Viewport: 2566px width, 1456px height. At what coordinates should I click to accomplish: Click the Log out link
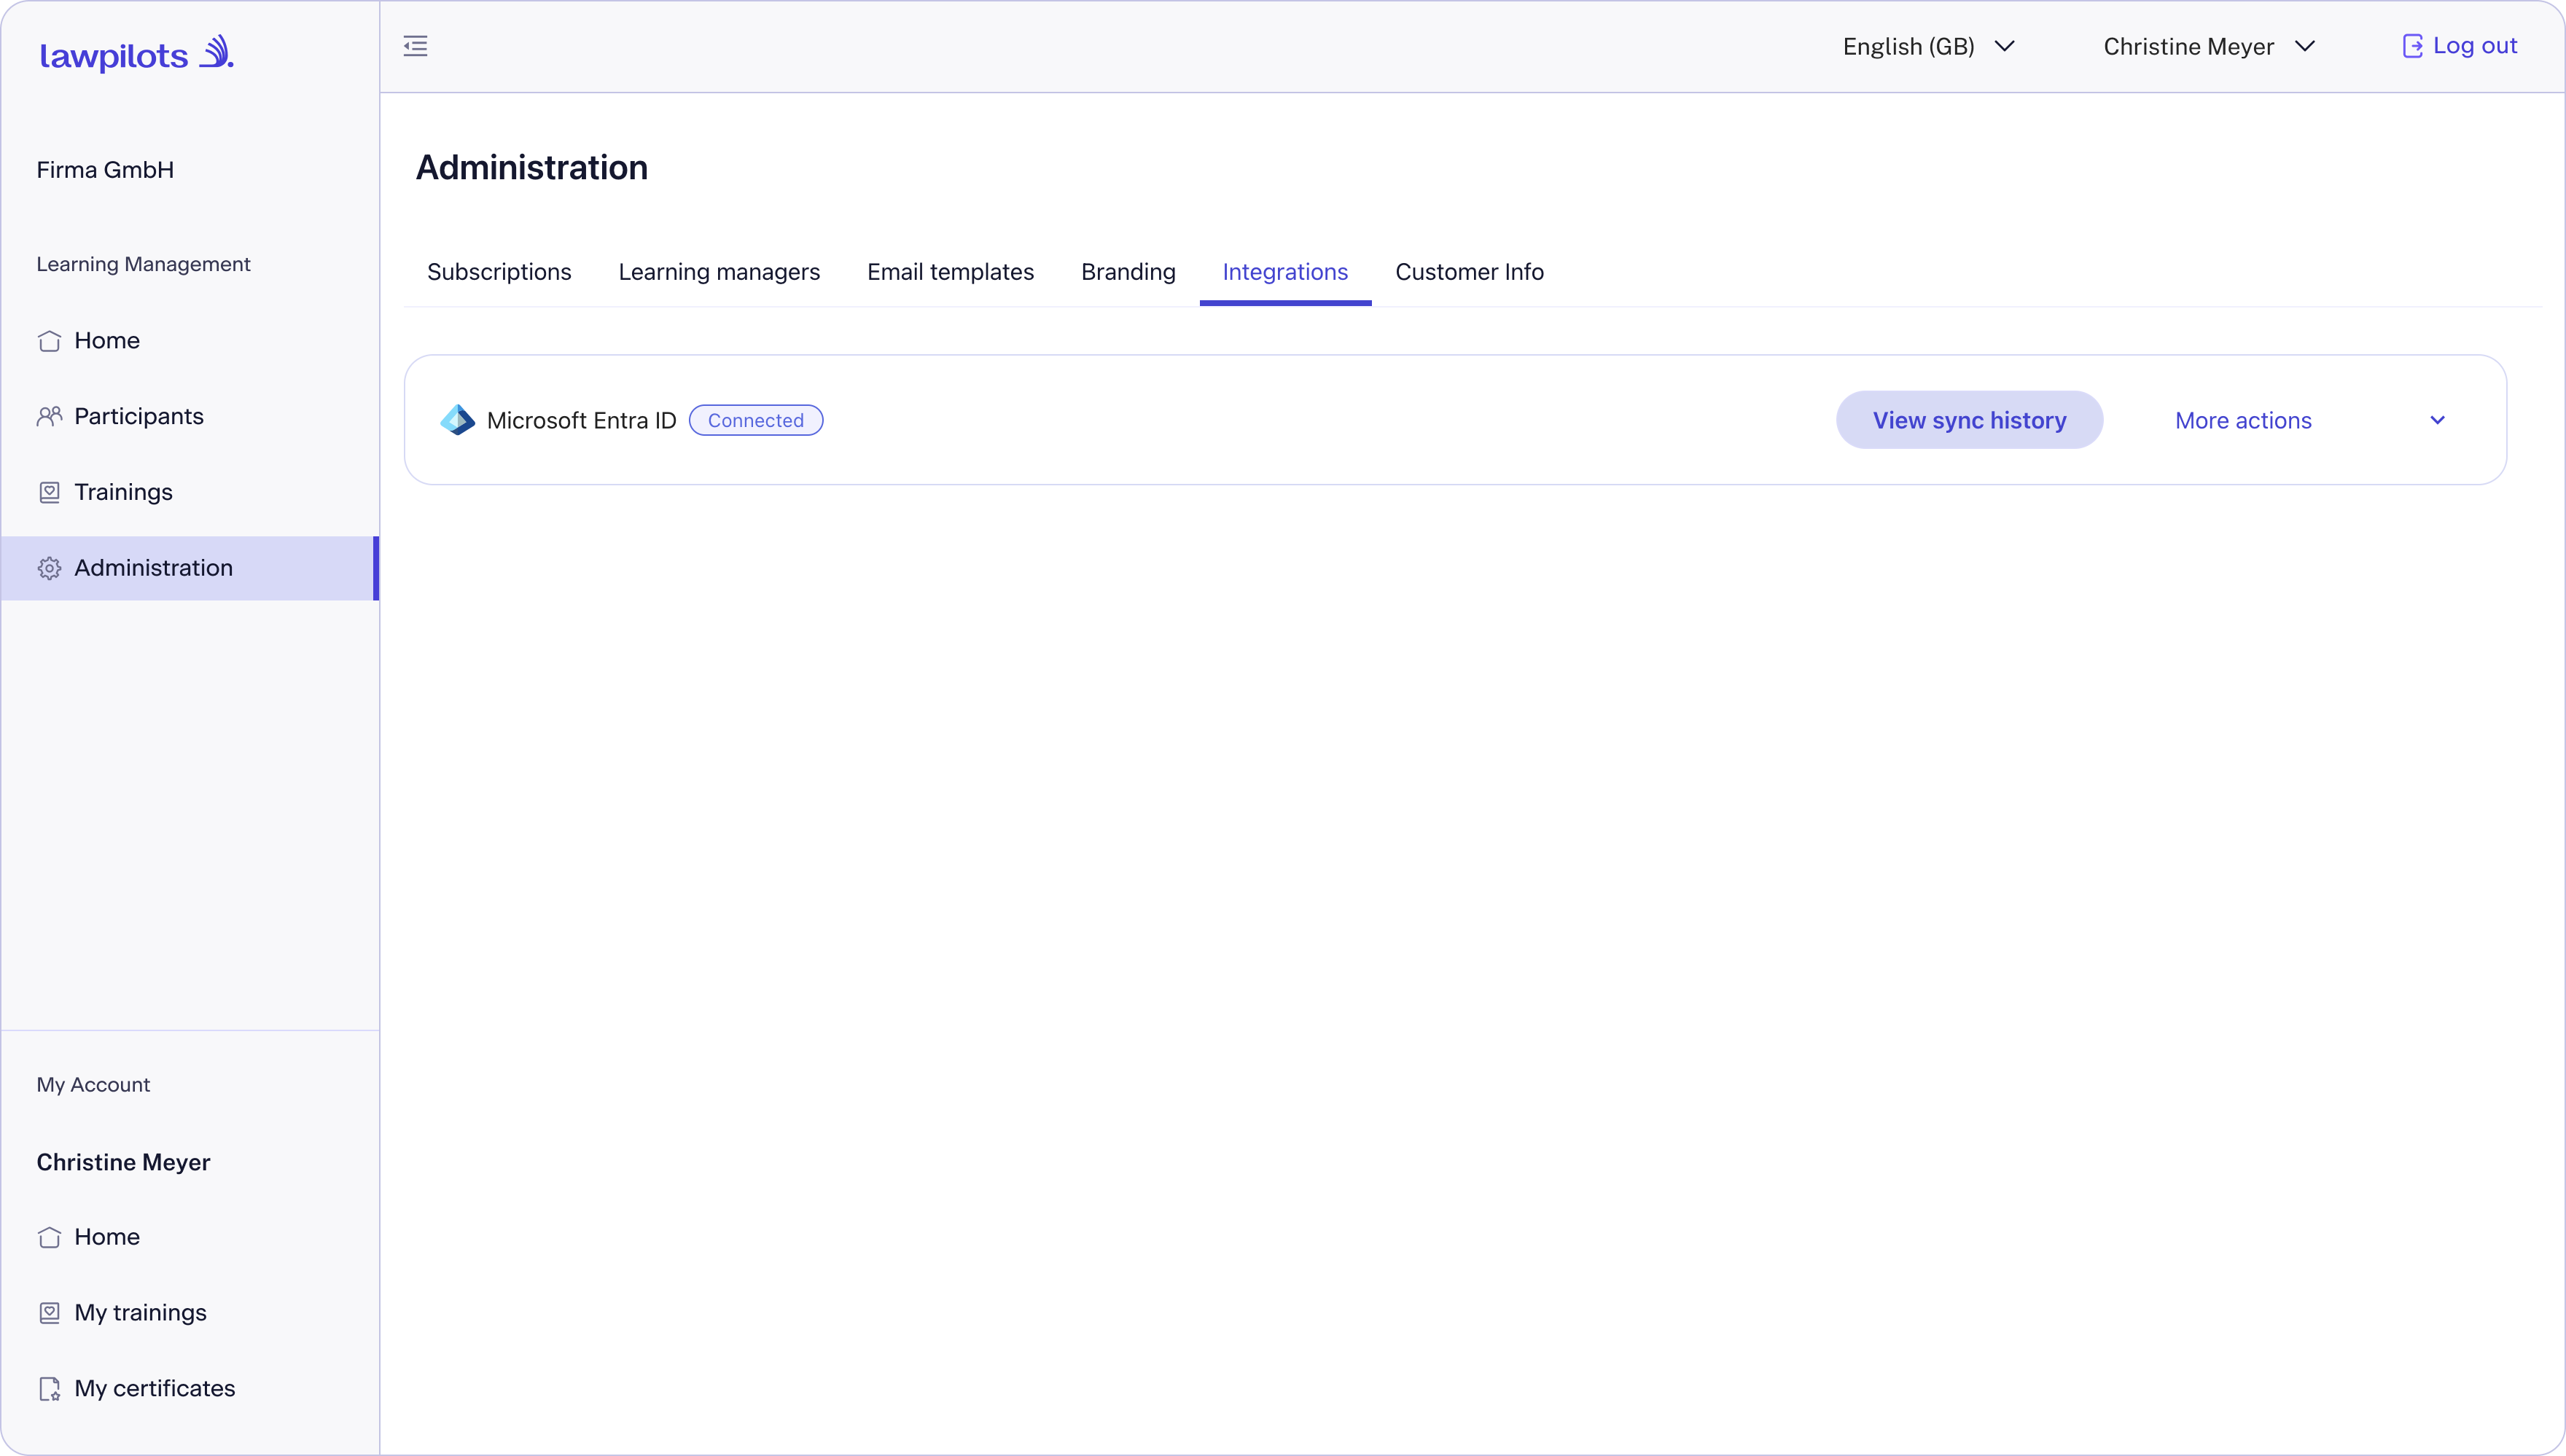[2460, 46]
